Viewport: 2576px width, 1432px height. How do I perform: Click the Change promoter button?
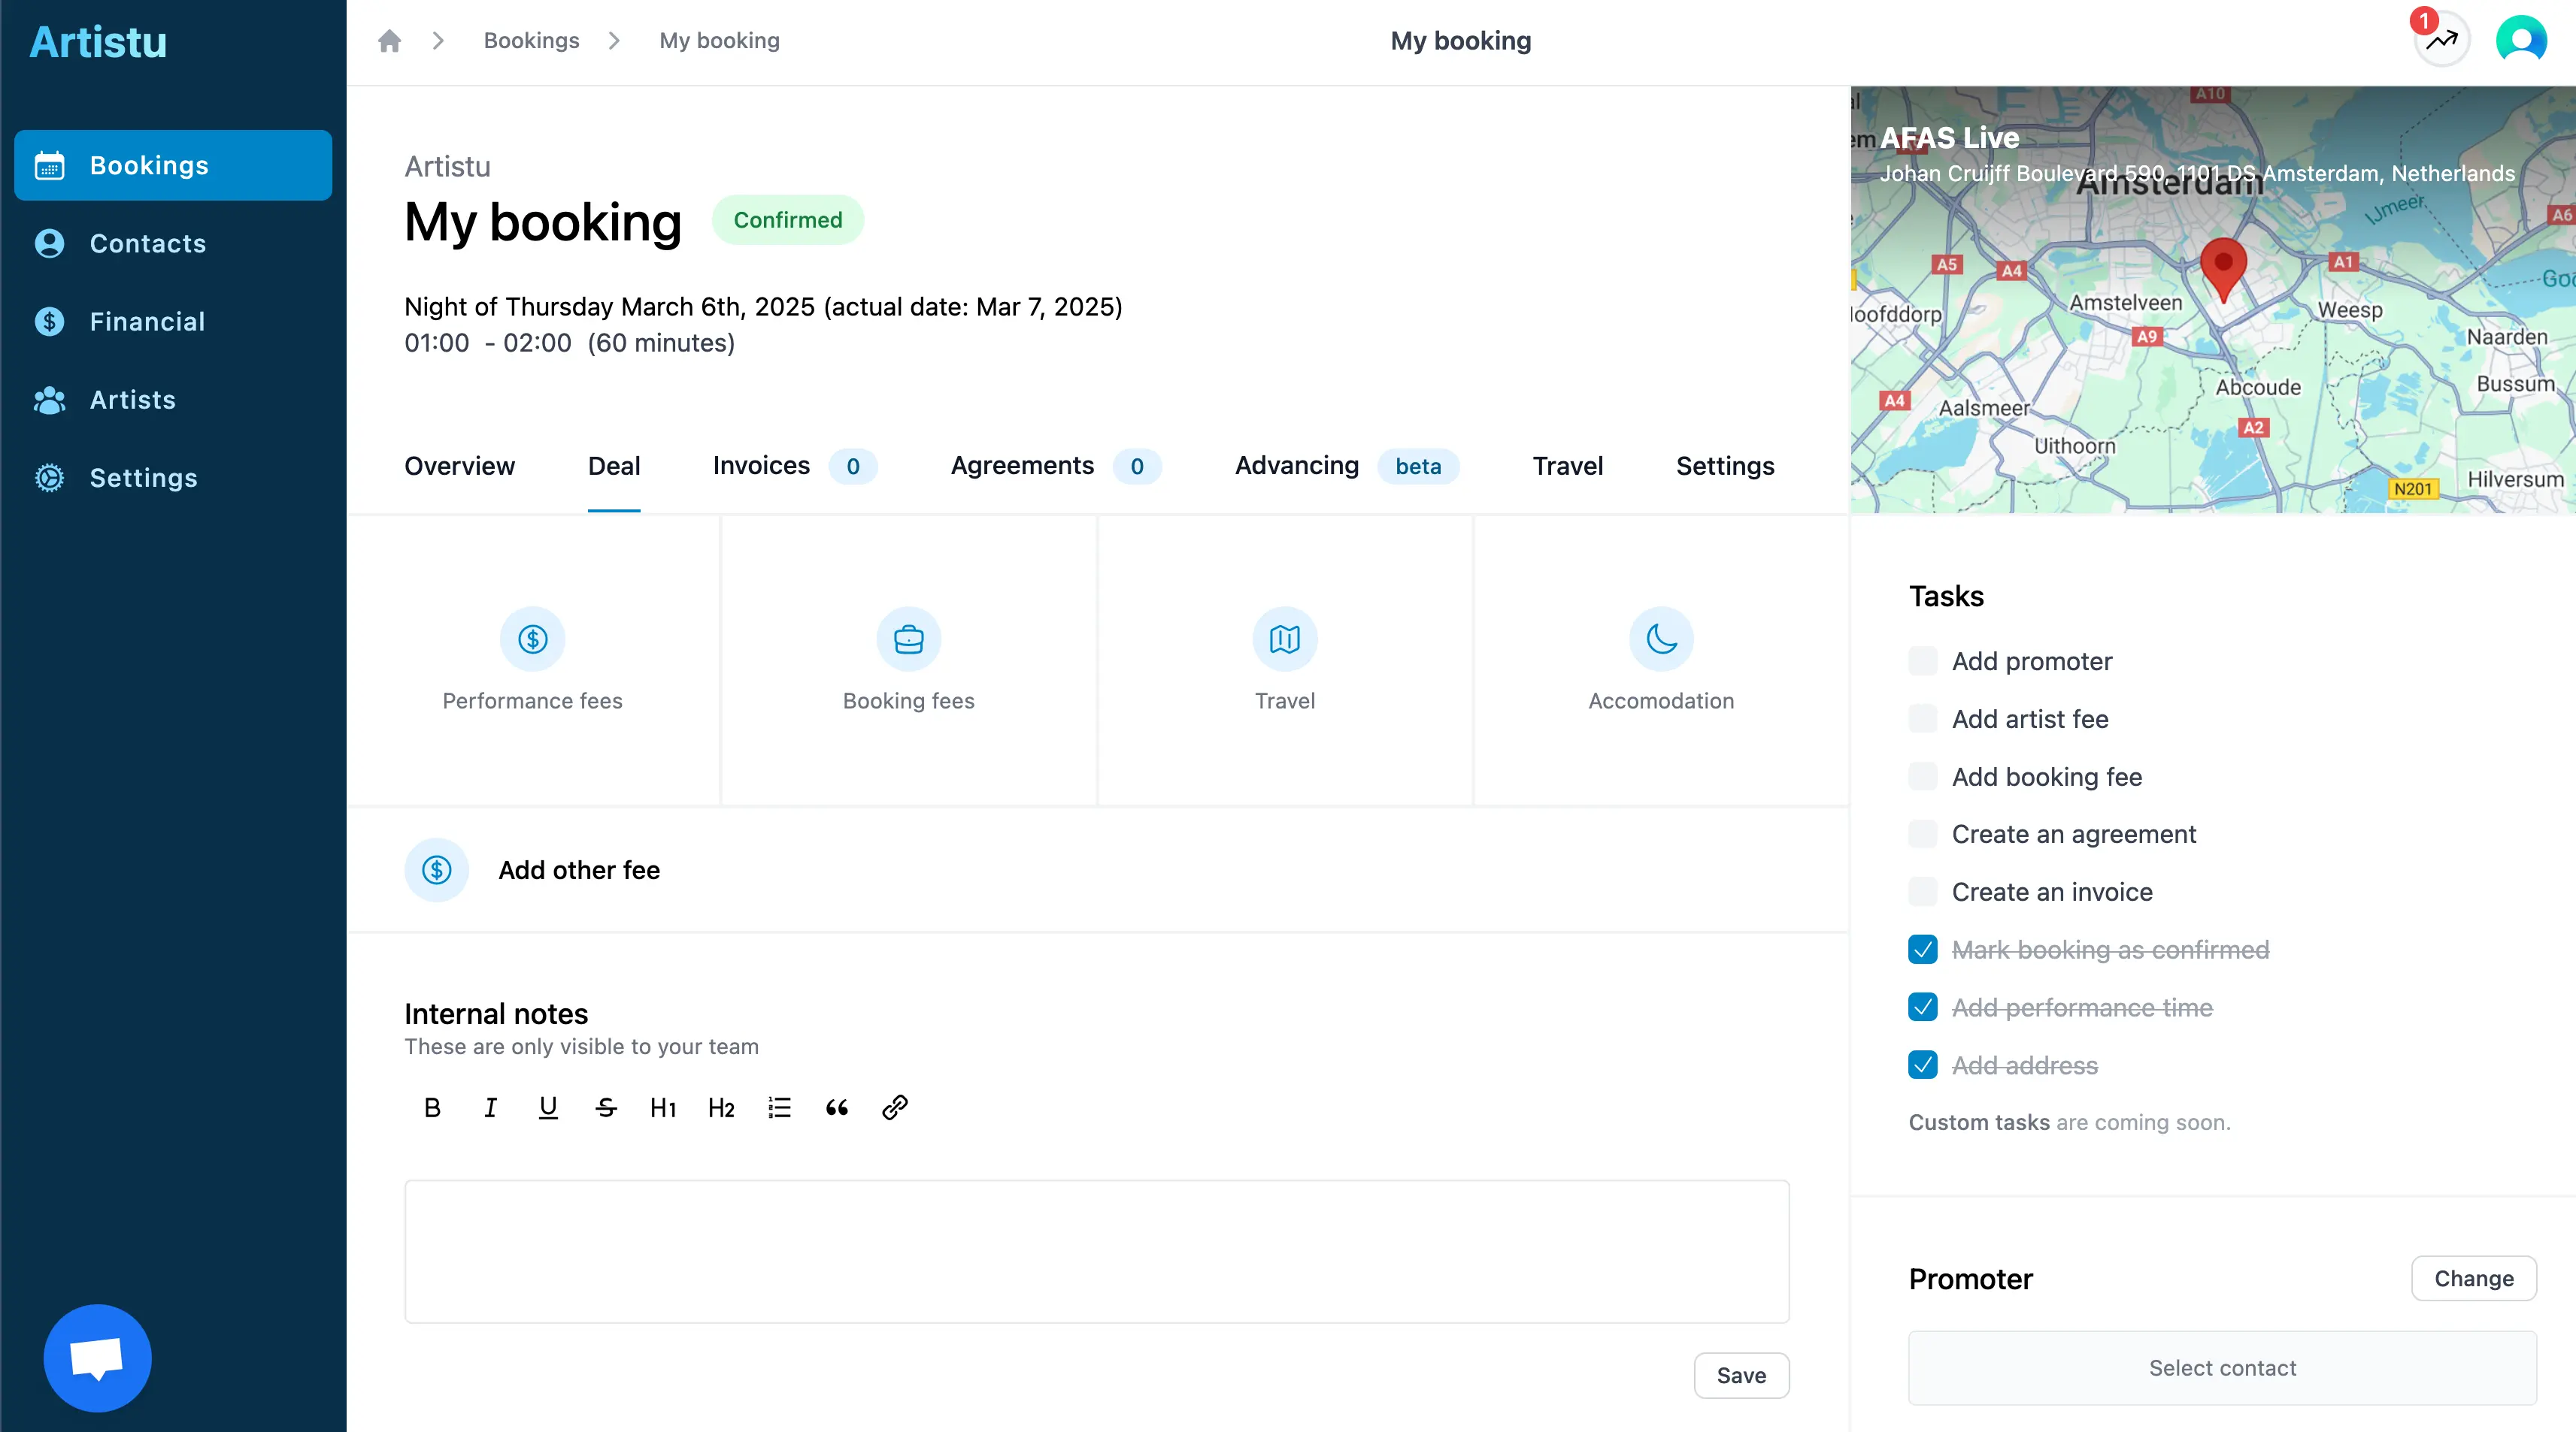[2473, 1278]
